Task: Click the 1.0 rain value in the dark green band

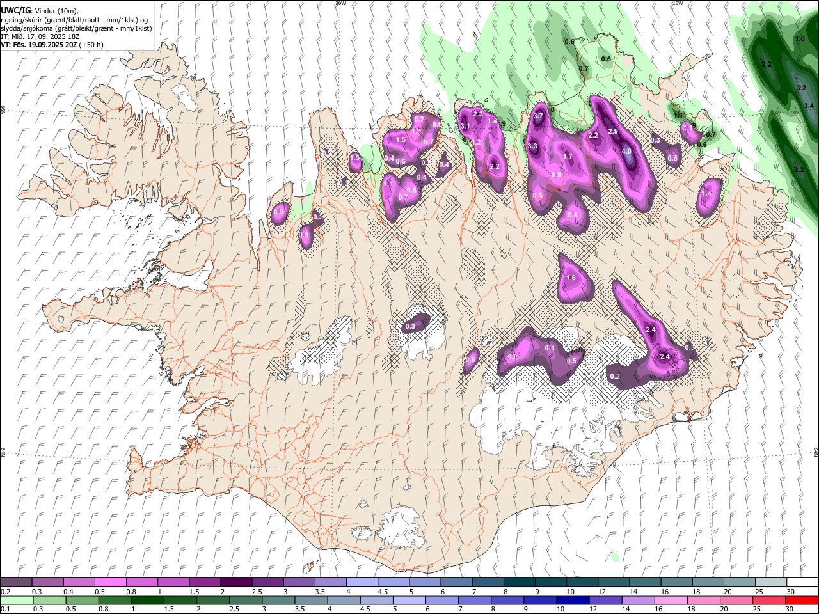Action: click(800, 39)
